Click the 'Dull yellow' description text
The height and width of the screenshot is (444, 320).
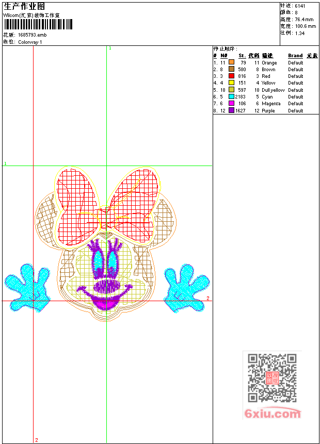coord(273,90)
